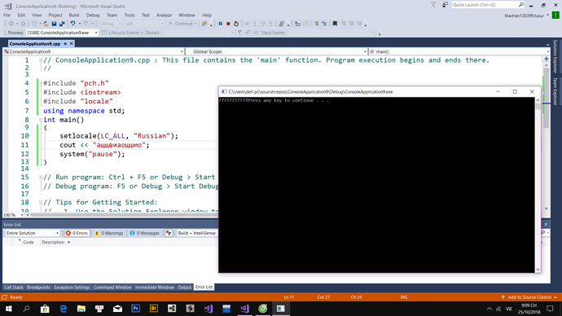This screenshot has height=316, width=562.
Task: Click the Continue button
Action: tap(182, 24)
